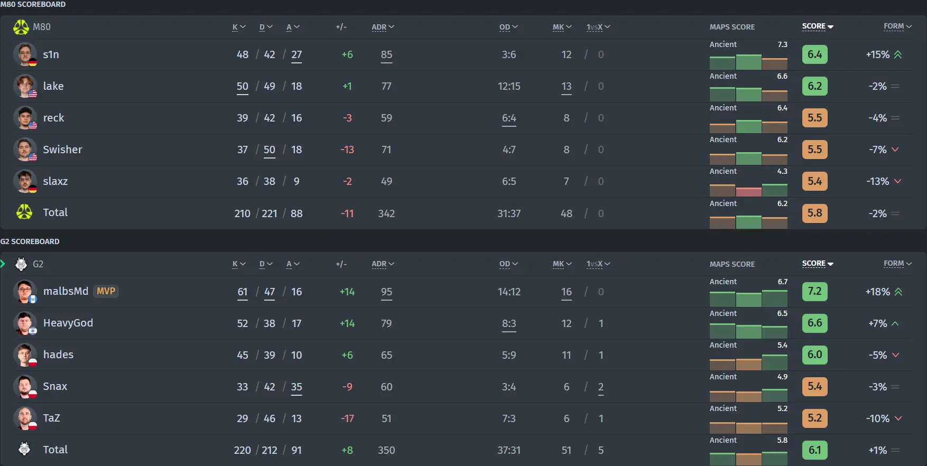Open HeavyGod's player avatar

pos(25,323)
